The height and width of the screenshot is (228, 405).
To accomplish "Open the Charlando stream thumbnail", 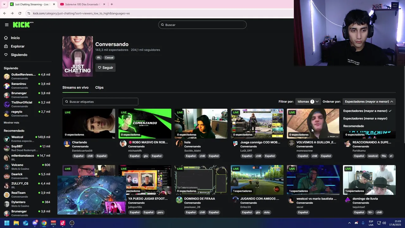I will click(89, 123).
